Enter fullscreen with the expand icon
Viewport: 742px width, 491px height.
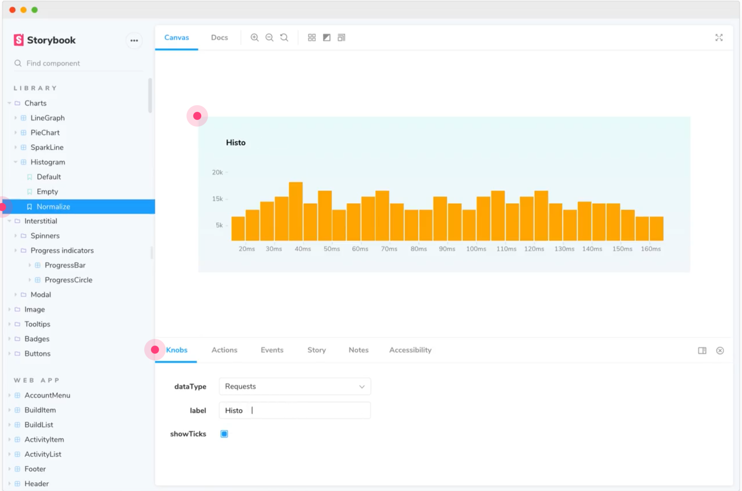(719, 37)
